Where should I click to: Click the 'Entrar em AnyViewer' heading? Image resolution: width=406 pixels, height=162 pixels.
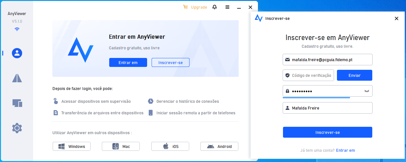[137, 37]
